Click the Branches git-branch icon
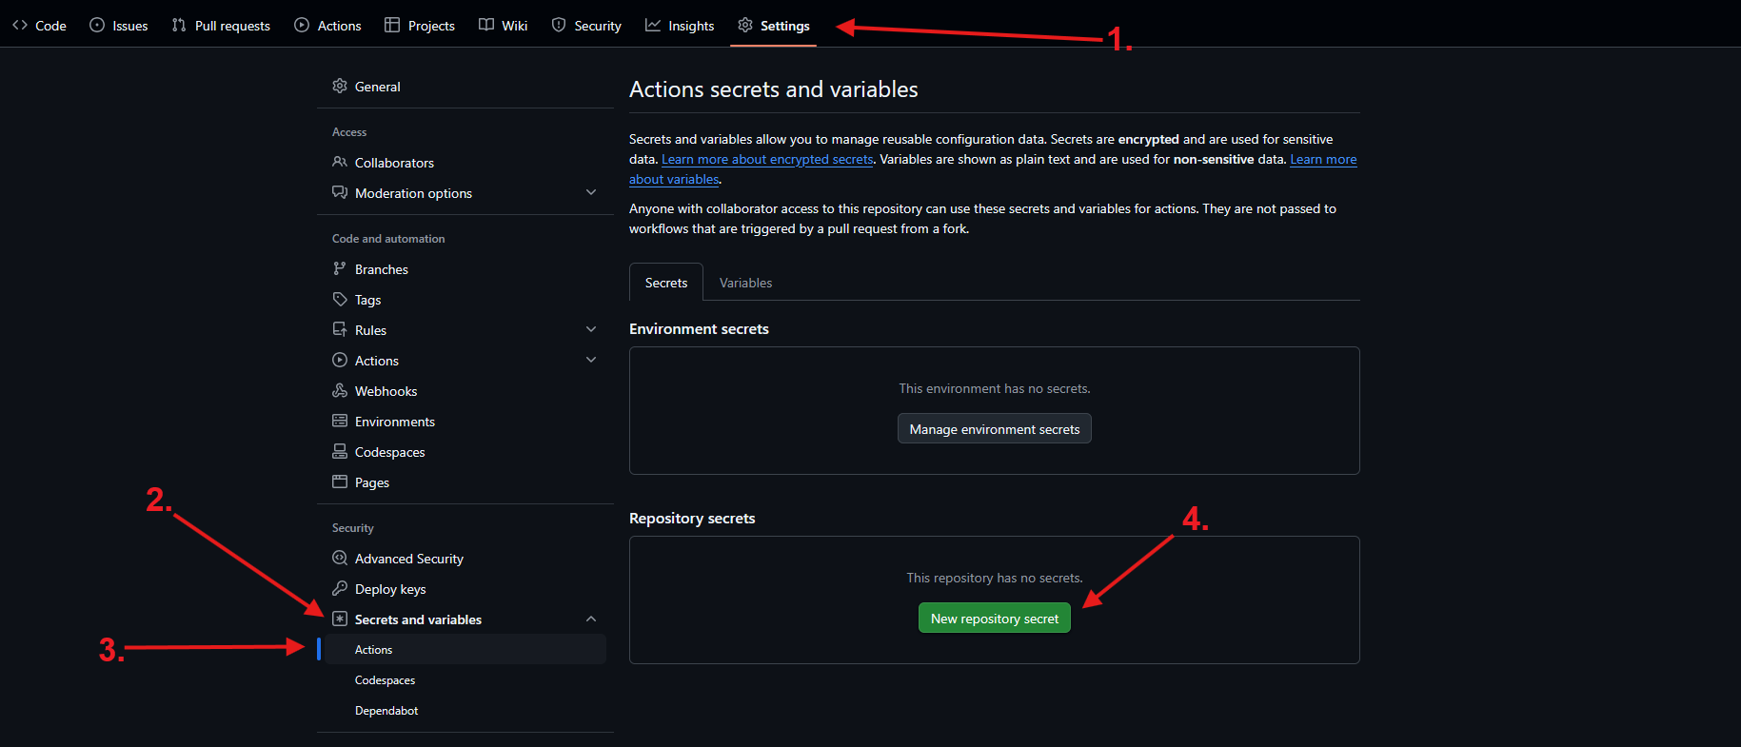Screen dimensions: 1741x747 pos(340,268)
